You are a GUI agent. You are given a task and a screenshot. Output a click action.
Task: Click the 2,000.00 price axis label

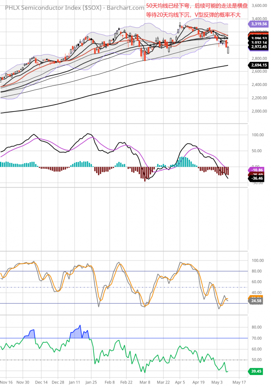[x=259, y=111]
